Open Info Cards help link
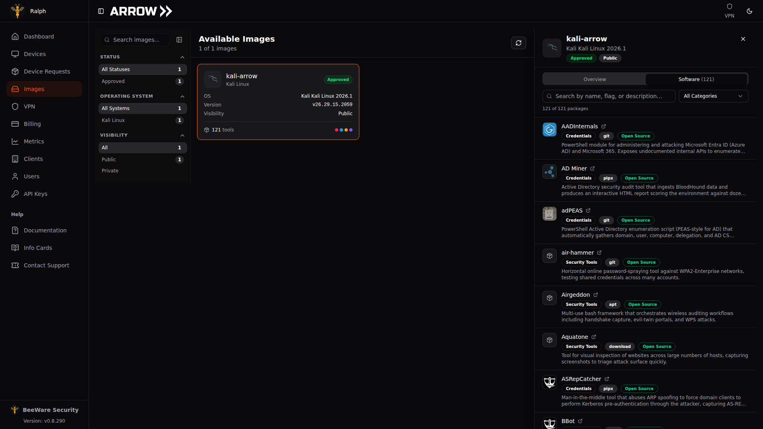The image size is (763, 429). point(44,248)
